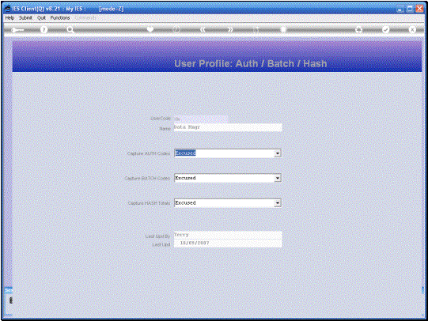Open the Functions menu

click(60, 17)
